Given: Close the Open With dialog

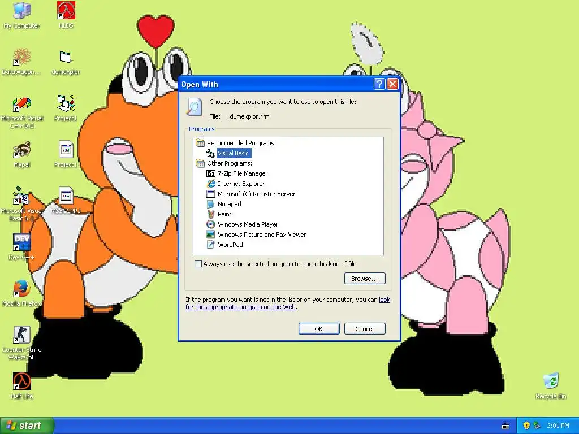Looking at the screenshot, I should click(392, 84).
